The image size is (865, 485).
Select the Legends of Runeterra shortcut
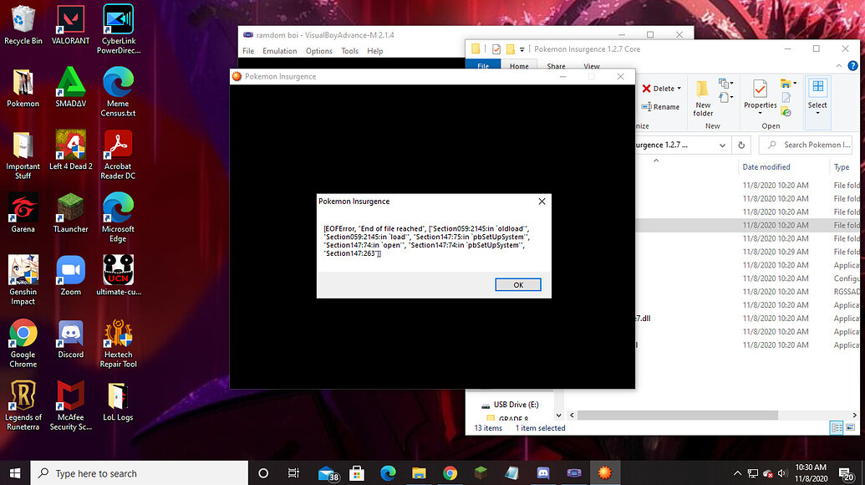pyautogui.click(x=23, y=406)
